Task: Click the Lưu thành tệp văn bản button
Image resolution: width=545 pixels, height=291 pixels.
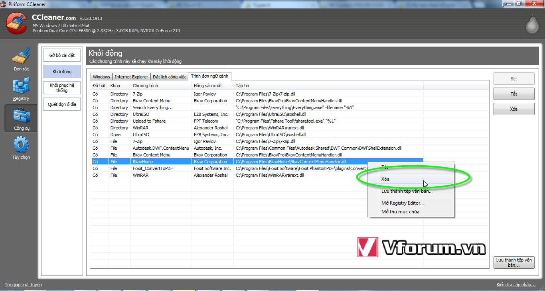Action: (514, 262)
